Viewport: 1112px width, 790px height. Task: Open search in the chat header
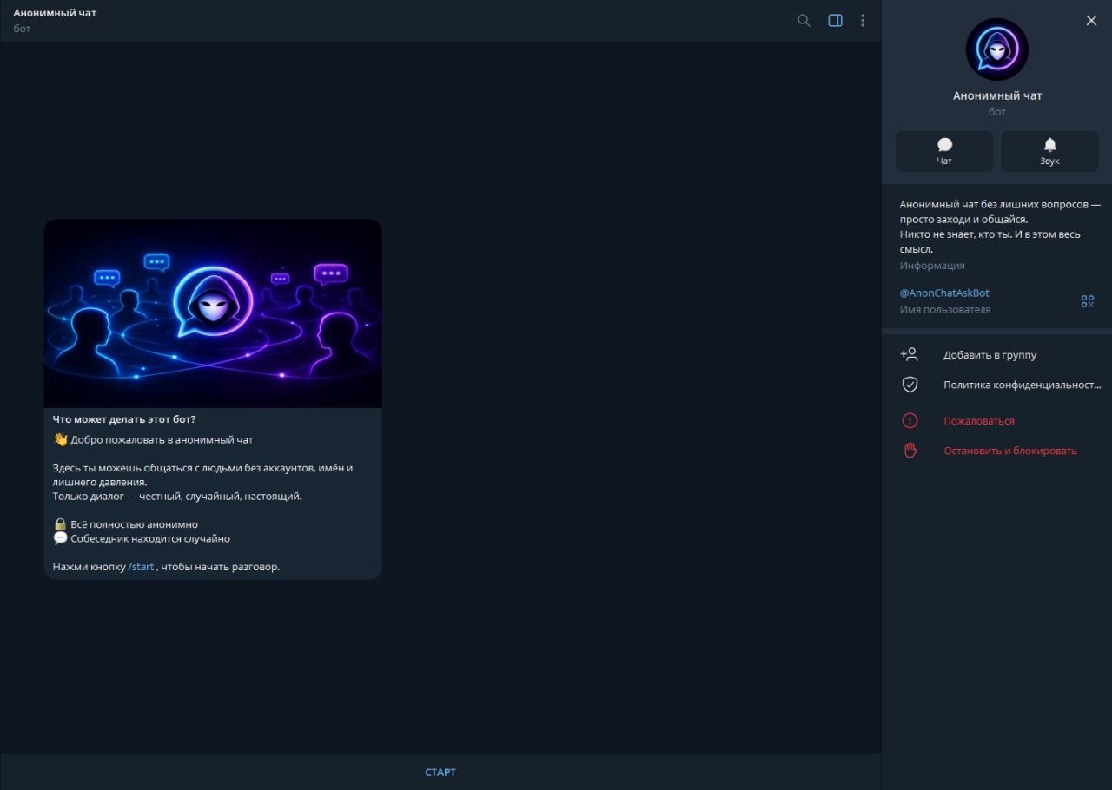(804, 20)
